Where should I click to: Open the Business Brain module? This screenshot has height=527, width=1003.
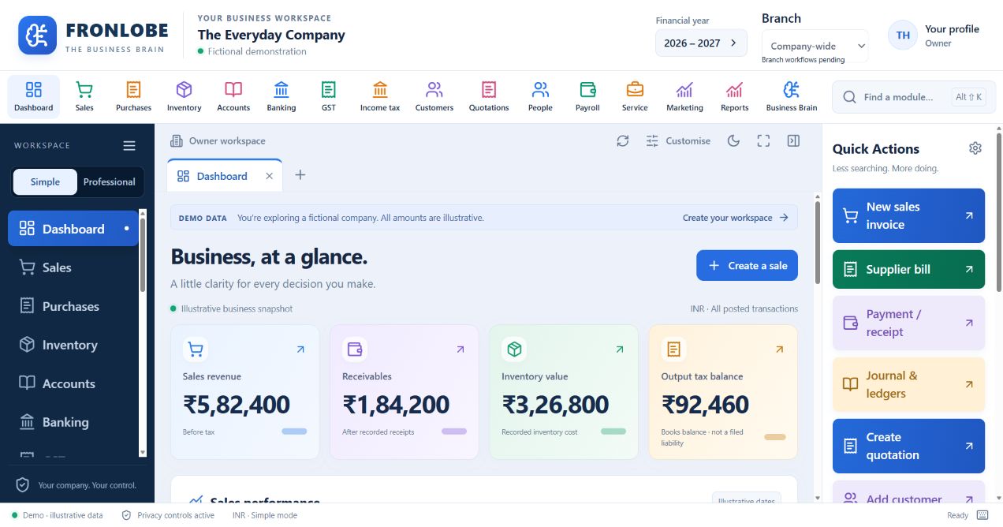[x=792, y=97]
